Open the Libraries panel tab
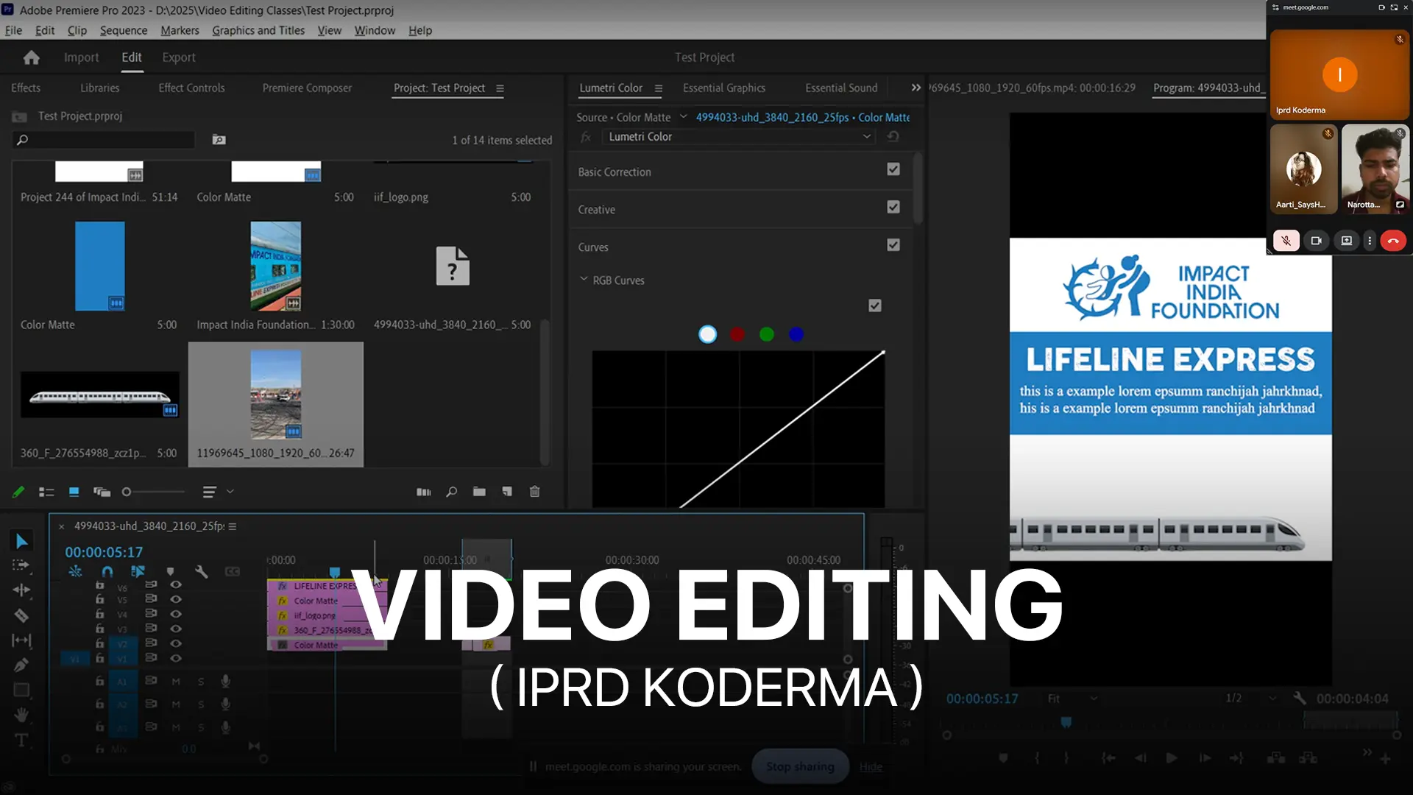 click(99, 88)
